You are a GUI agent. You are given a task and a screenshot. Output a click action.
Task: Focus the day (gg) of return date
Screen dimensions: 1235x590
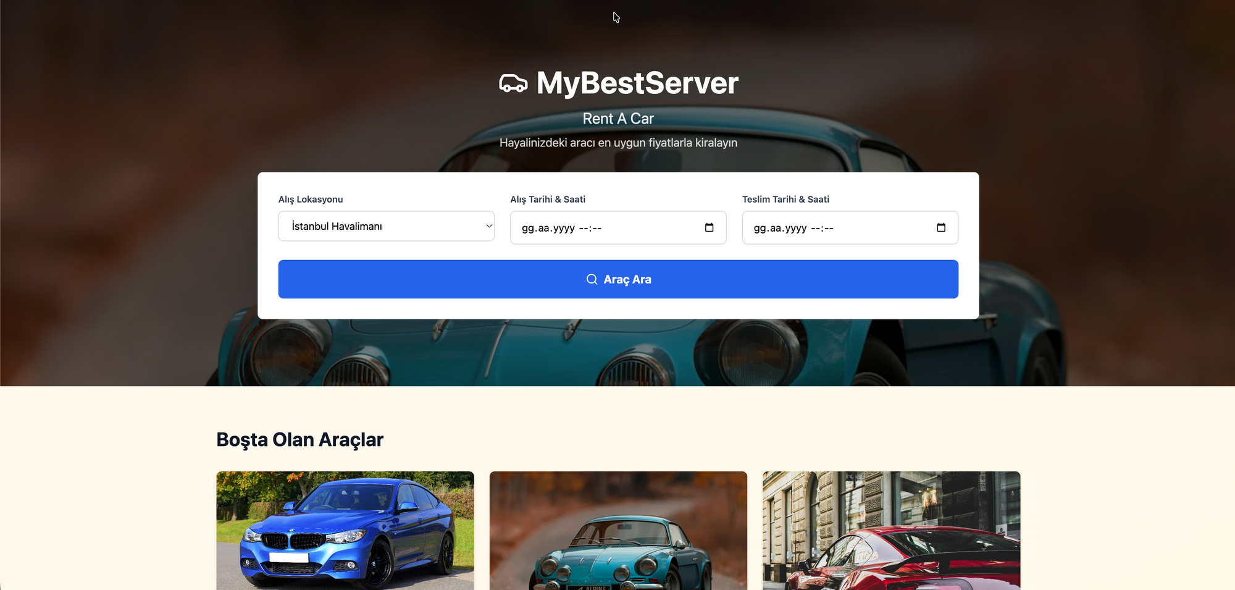point(760,229)
